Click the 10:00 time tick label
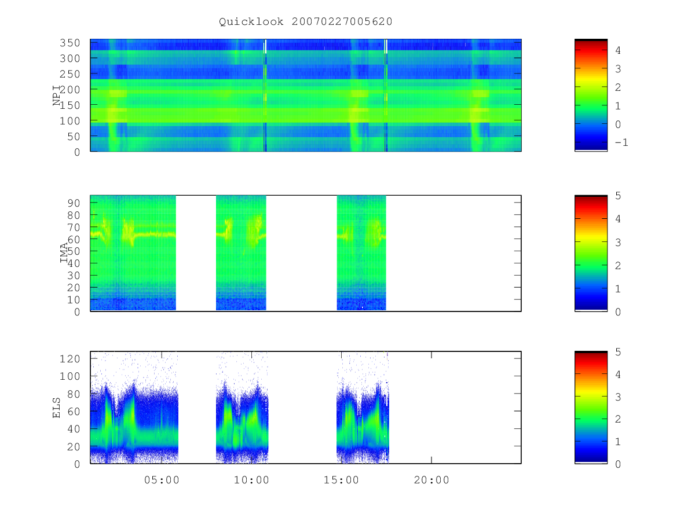695x521 pixels. tap(251, 480)
